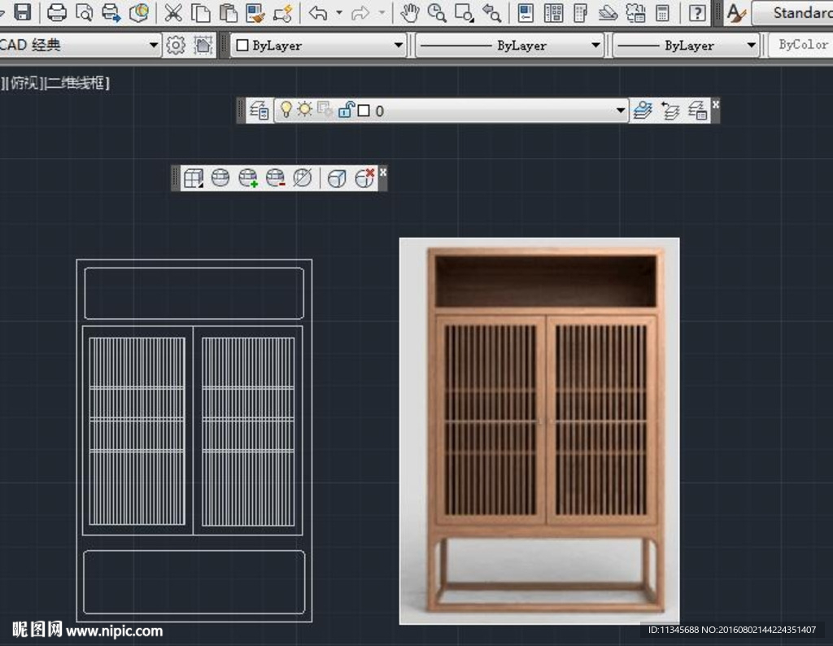This screenshot has width=833, height=646.
Task: Click the 二维线框 visual style label
Action: click(x=77, y=83)
